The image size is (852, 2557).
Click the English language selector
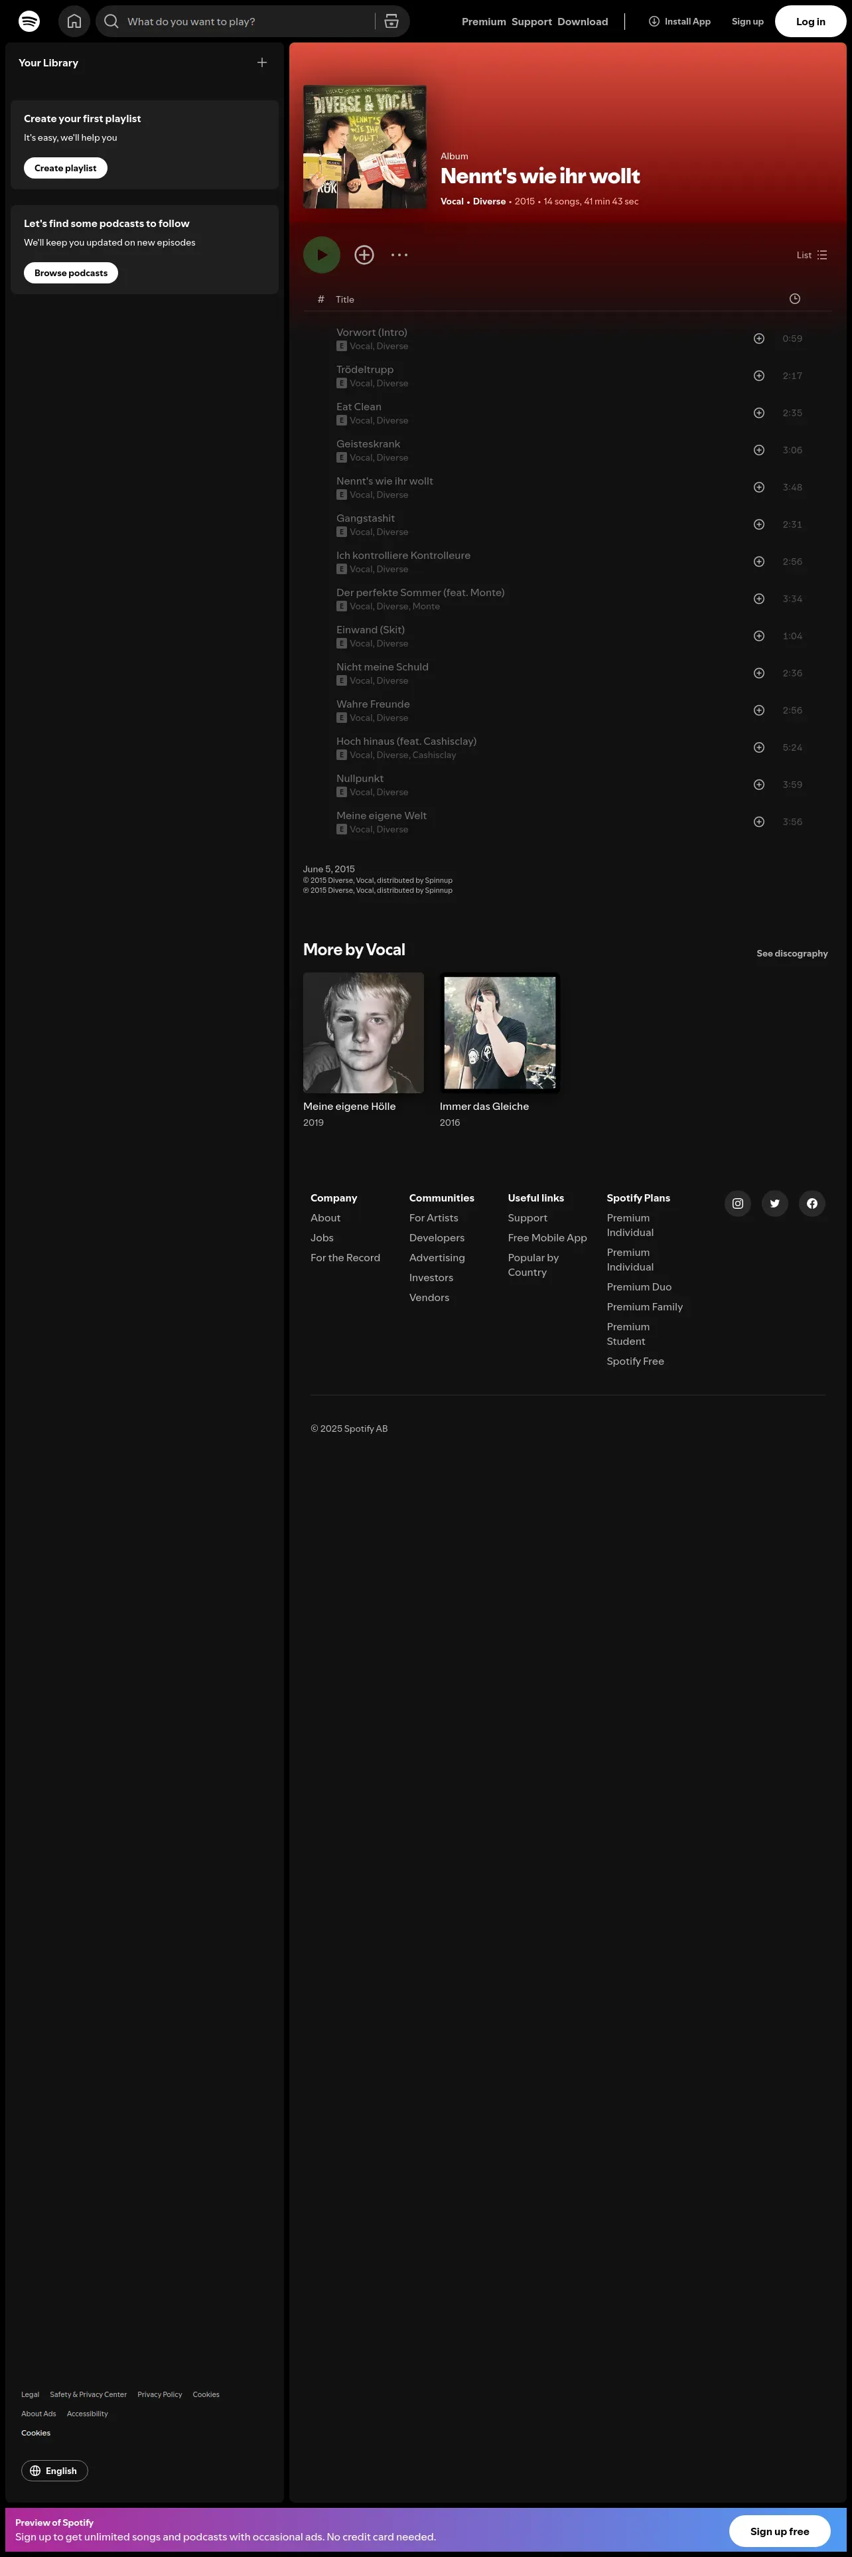(54, 2471)
